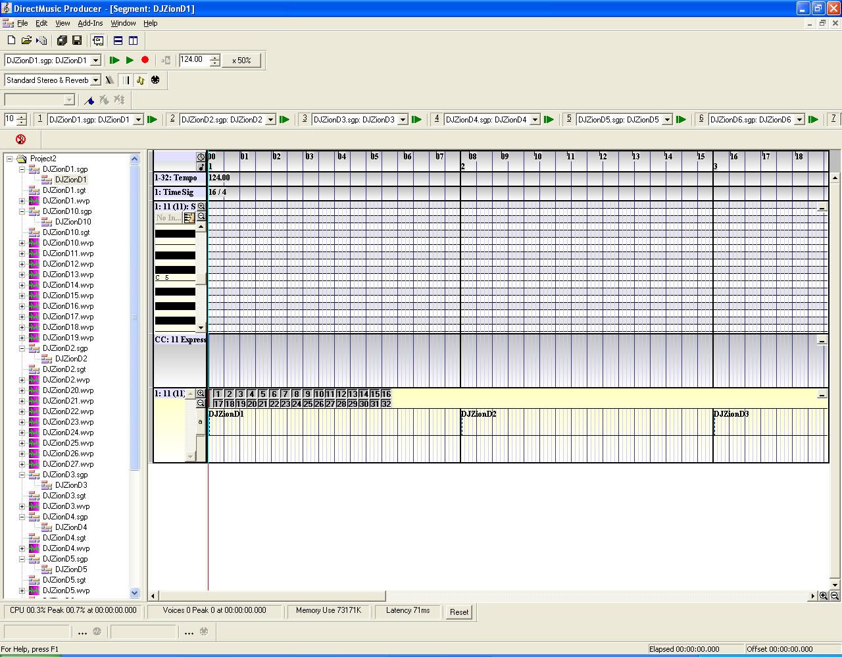The width and height of the screenshot is (842, 657).
Task: Toggle variation button 1
Action: [x=218, y=394]
